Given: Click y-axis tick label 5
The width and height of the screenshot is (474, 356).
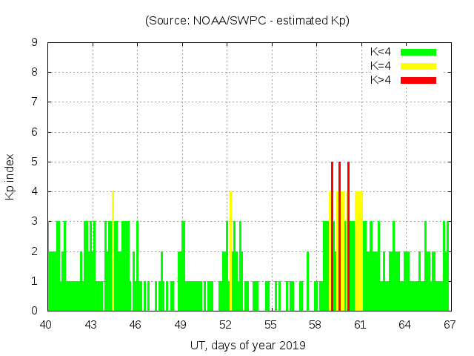Looking at the screenshot, I should click(34, 162).
